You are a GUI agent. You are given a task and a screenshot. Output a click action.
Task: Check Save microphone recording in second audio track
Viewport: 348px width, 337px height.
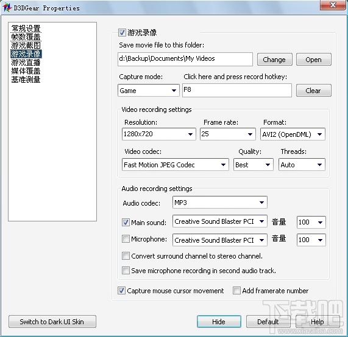[126, 271]
